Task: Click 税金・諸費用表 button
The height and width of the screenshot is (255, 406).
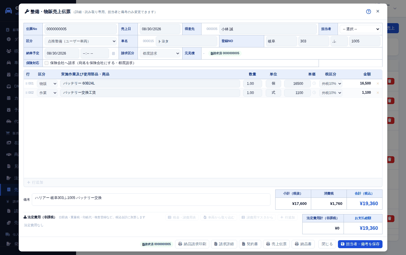Action: (182, 217)
